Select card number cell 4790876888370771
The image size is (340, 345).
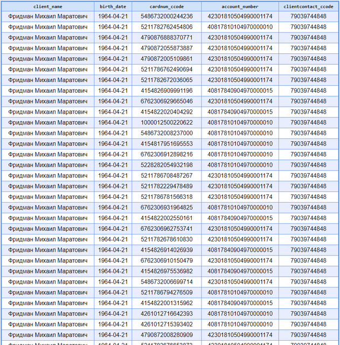166,38
